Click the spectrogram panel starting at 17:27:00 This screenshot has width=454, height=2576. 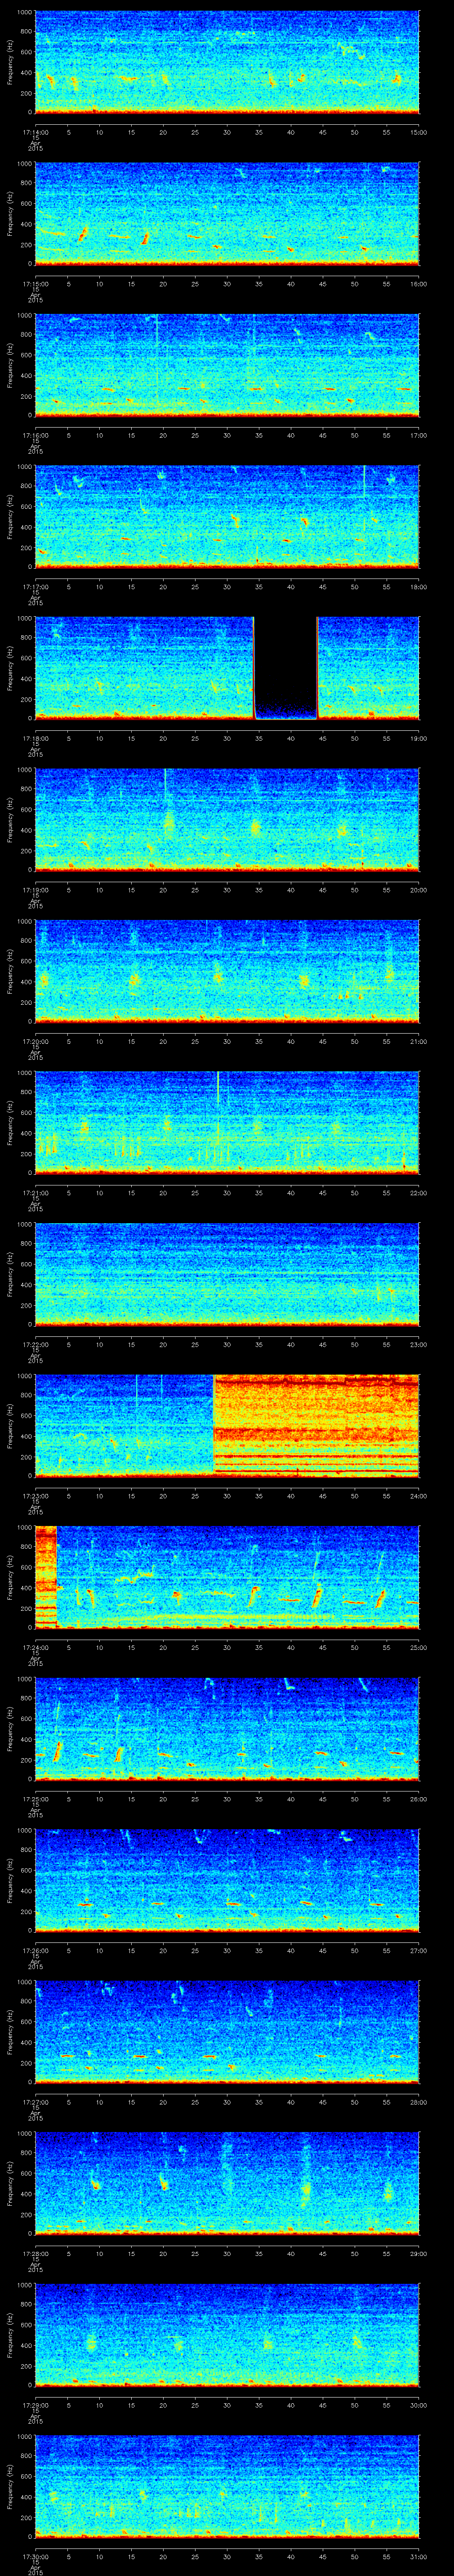[x=227, y=2032]
